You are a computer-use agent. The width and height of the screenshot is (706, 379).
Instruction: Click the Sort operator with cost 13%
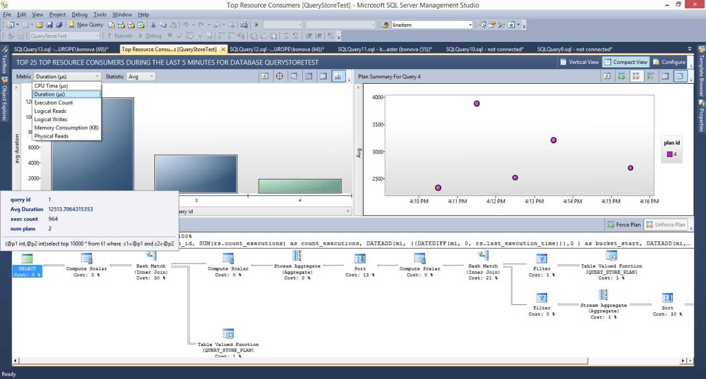pyautogui.click(x=360, y=265)
